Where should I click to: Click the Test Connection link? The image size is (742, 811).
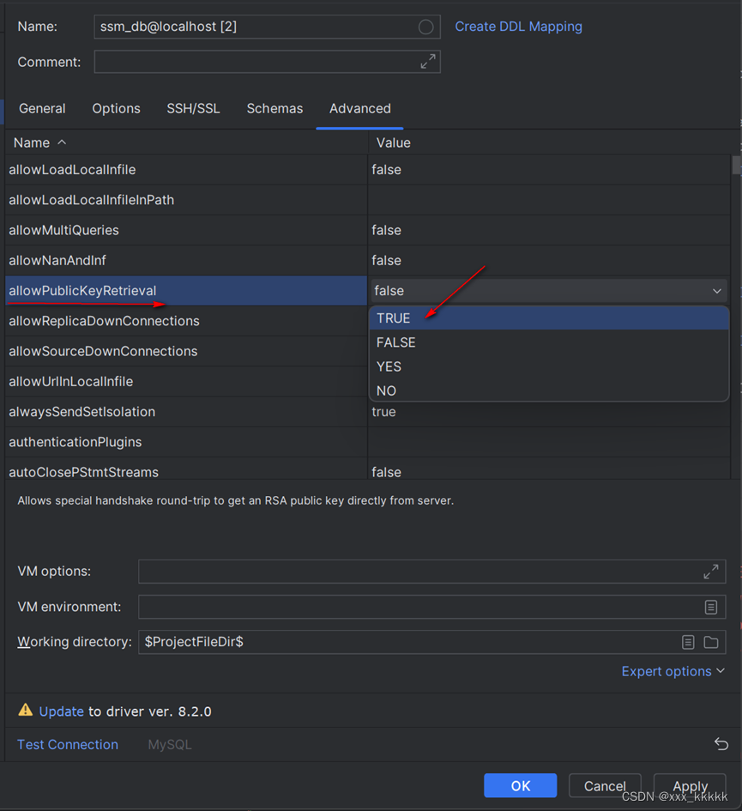coord(67,744)
